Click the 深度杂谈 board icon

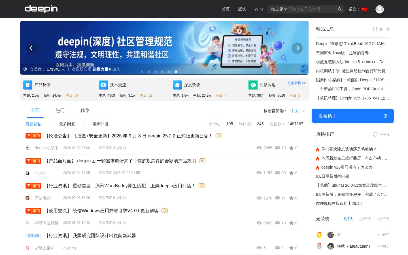pyautogui.click(x=177, y=85)
